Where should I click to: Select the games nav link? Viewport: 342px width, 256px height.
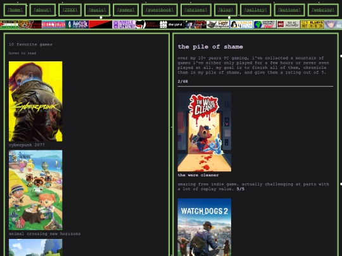[x=126, y=10]
